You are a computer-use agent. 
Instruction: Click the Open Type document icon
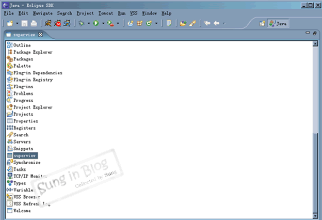tap(169, 23)
